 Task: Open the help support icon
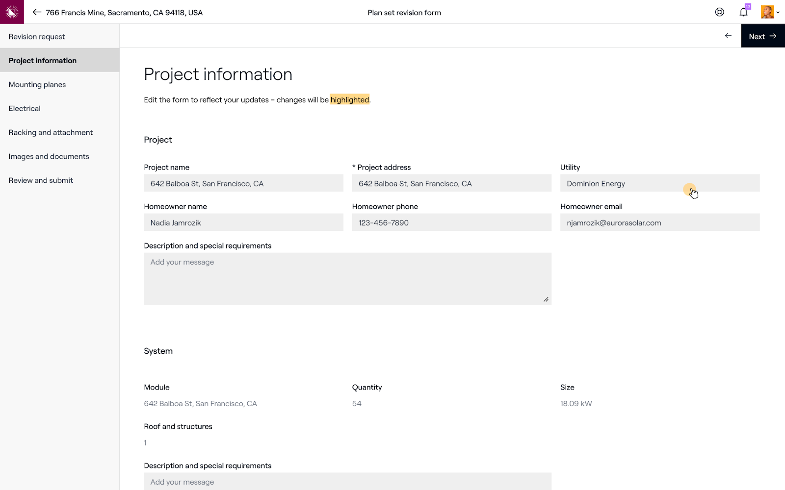tap(719, 12)
